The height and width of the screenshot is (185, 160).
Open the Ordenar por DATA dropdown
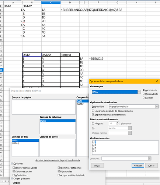click(139, 92)
